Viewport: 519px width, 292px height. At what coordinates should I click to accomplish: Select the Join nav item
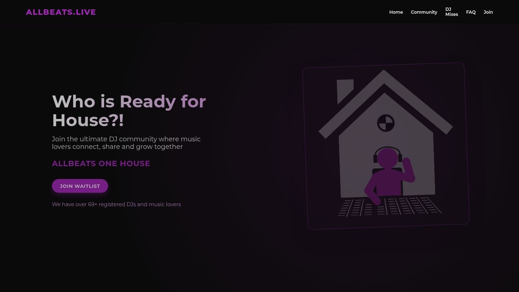488,12
